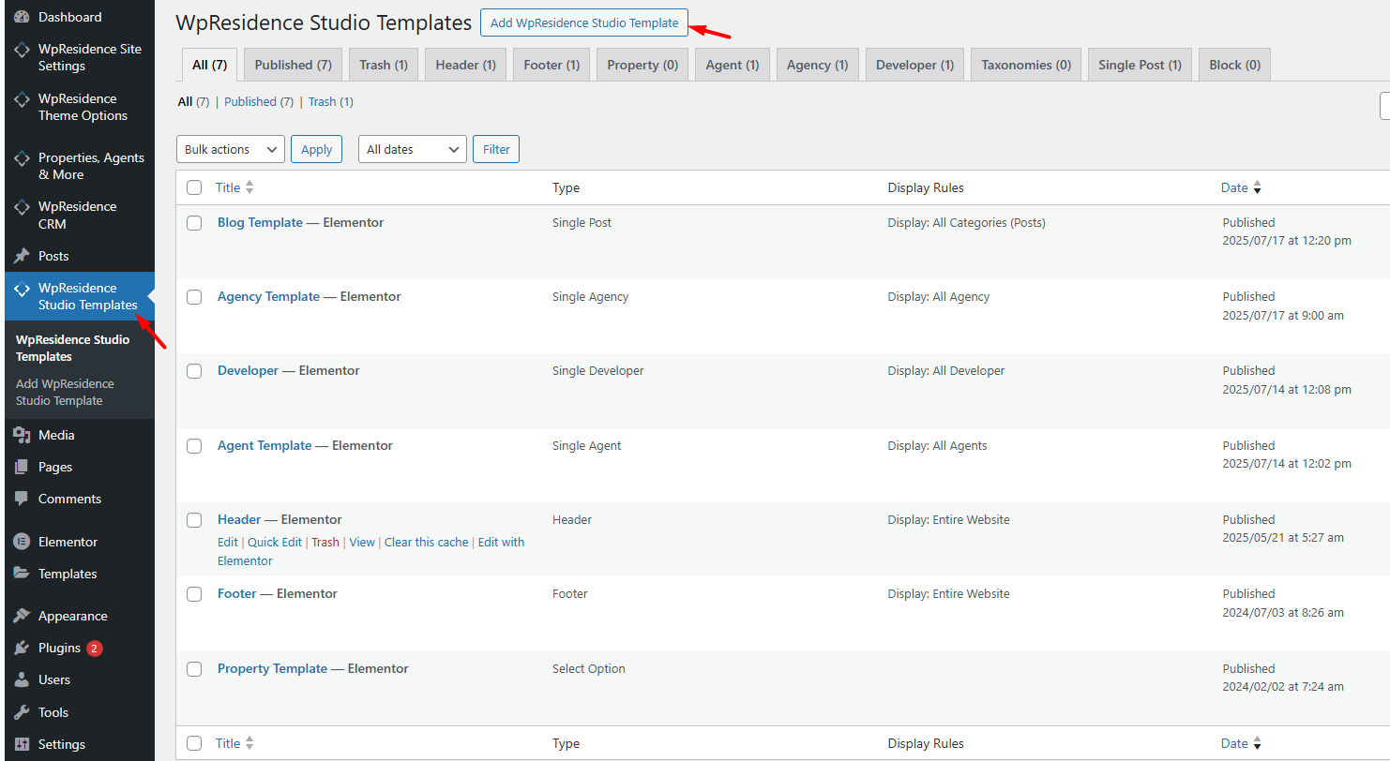Click the Posts pushpin icon
Screen dimensions: 1390x761
(22, 256)
